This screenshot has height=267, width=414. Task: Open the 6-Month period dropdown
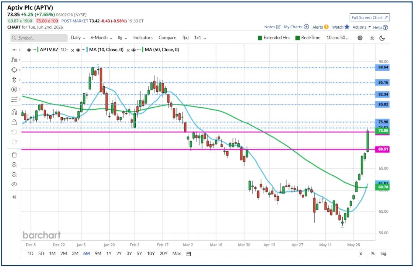pyautogui.click(x=101, y=38)
